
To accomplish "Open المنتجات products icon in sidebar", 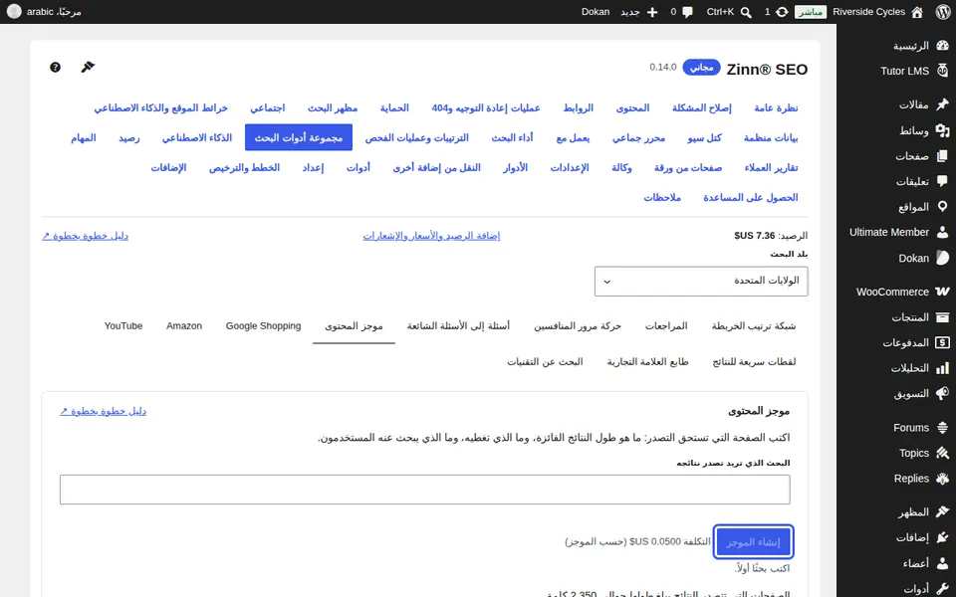I will [942, 317].
